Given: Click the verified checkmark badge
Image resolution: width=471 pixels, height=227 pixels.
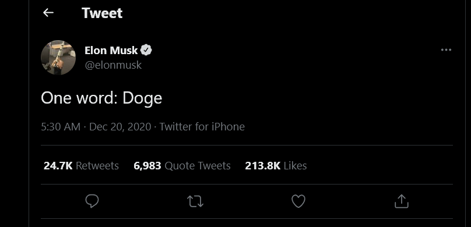Looking at the screenshot, I should coord(146,50).
